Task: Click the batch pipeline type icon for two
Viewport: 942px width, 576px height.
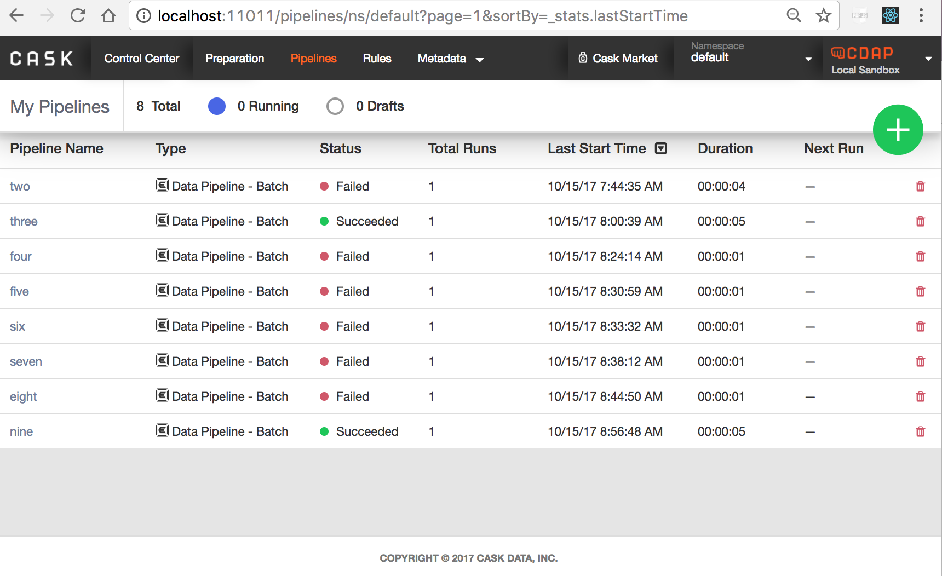Action: (x=162, y=185)
